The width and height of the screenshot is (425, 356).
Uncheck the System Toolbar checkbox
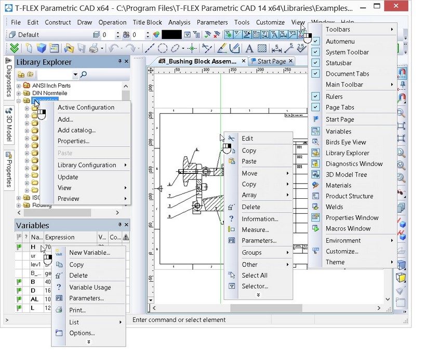click(x=315, y=52)
